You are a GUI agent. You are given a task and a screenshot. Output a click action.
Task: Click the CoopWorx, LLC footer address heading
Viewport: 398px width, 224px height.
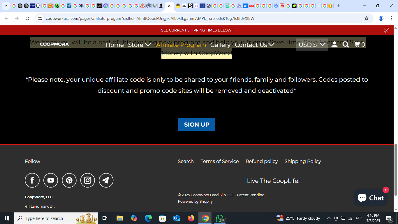39,197
